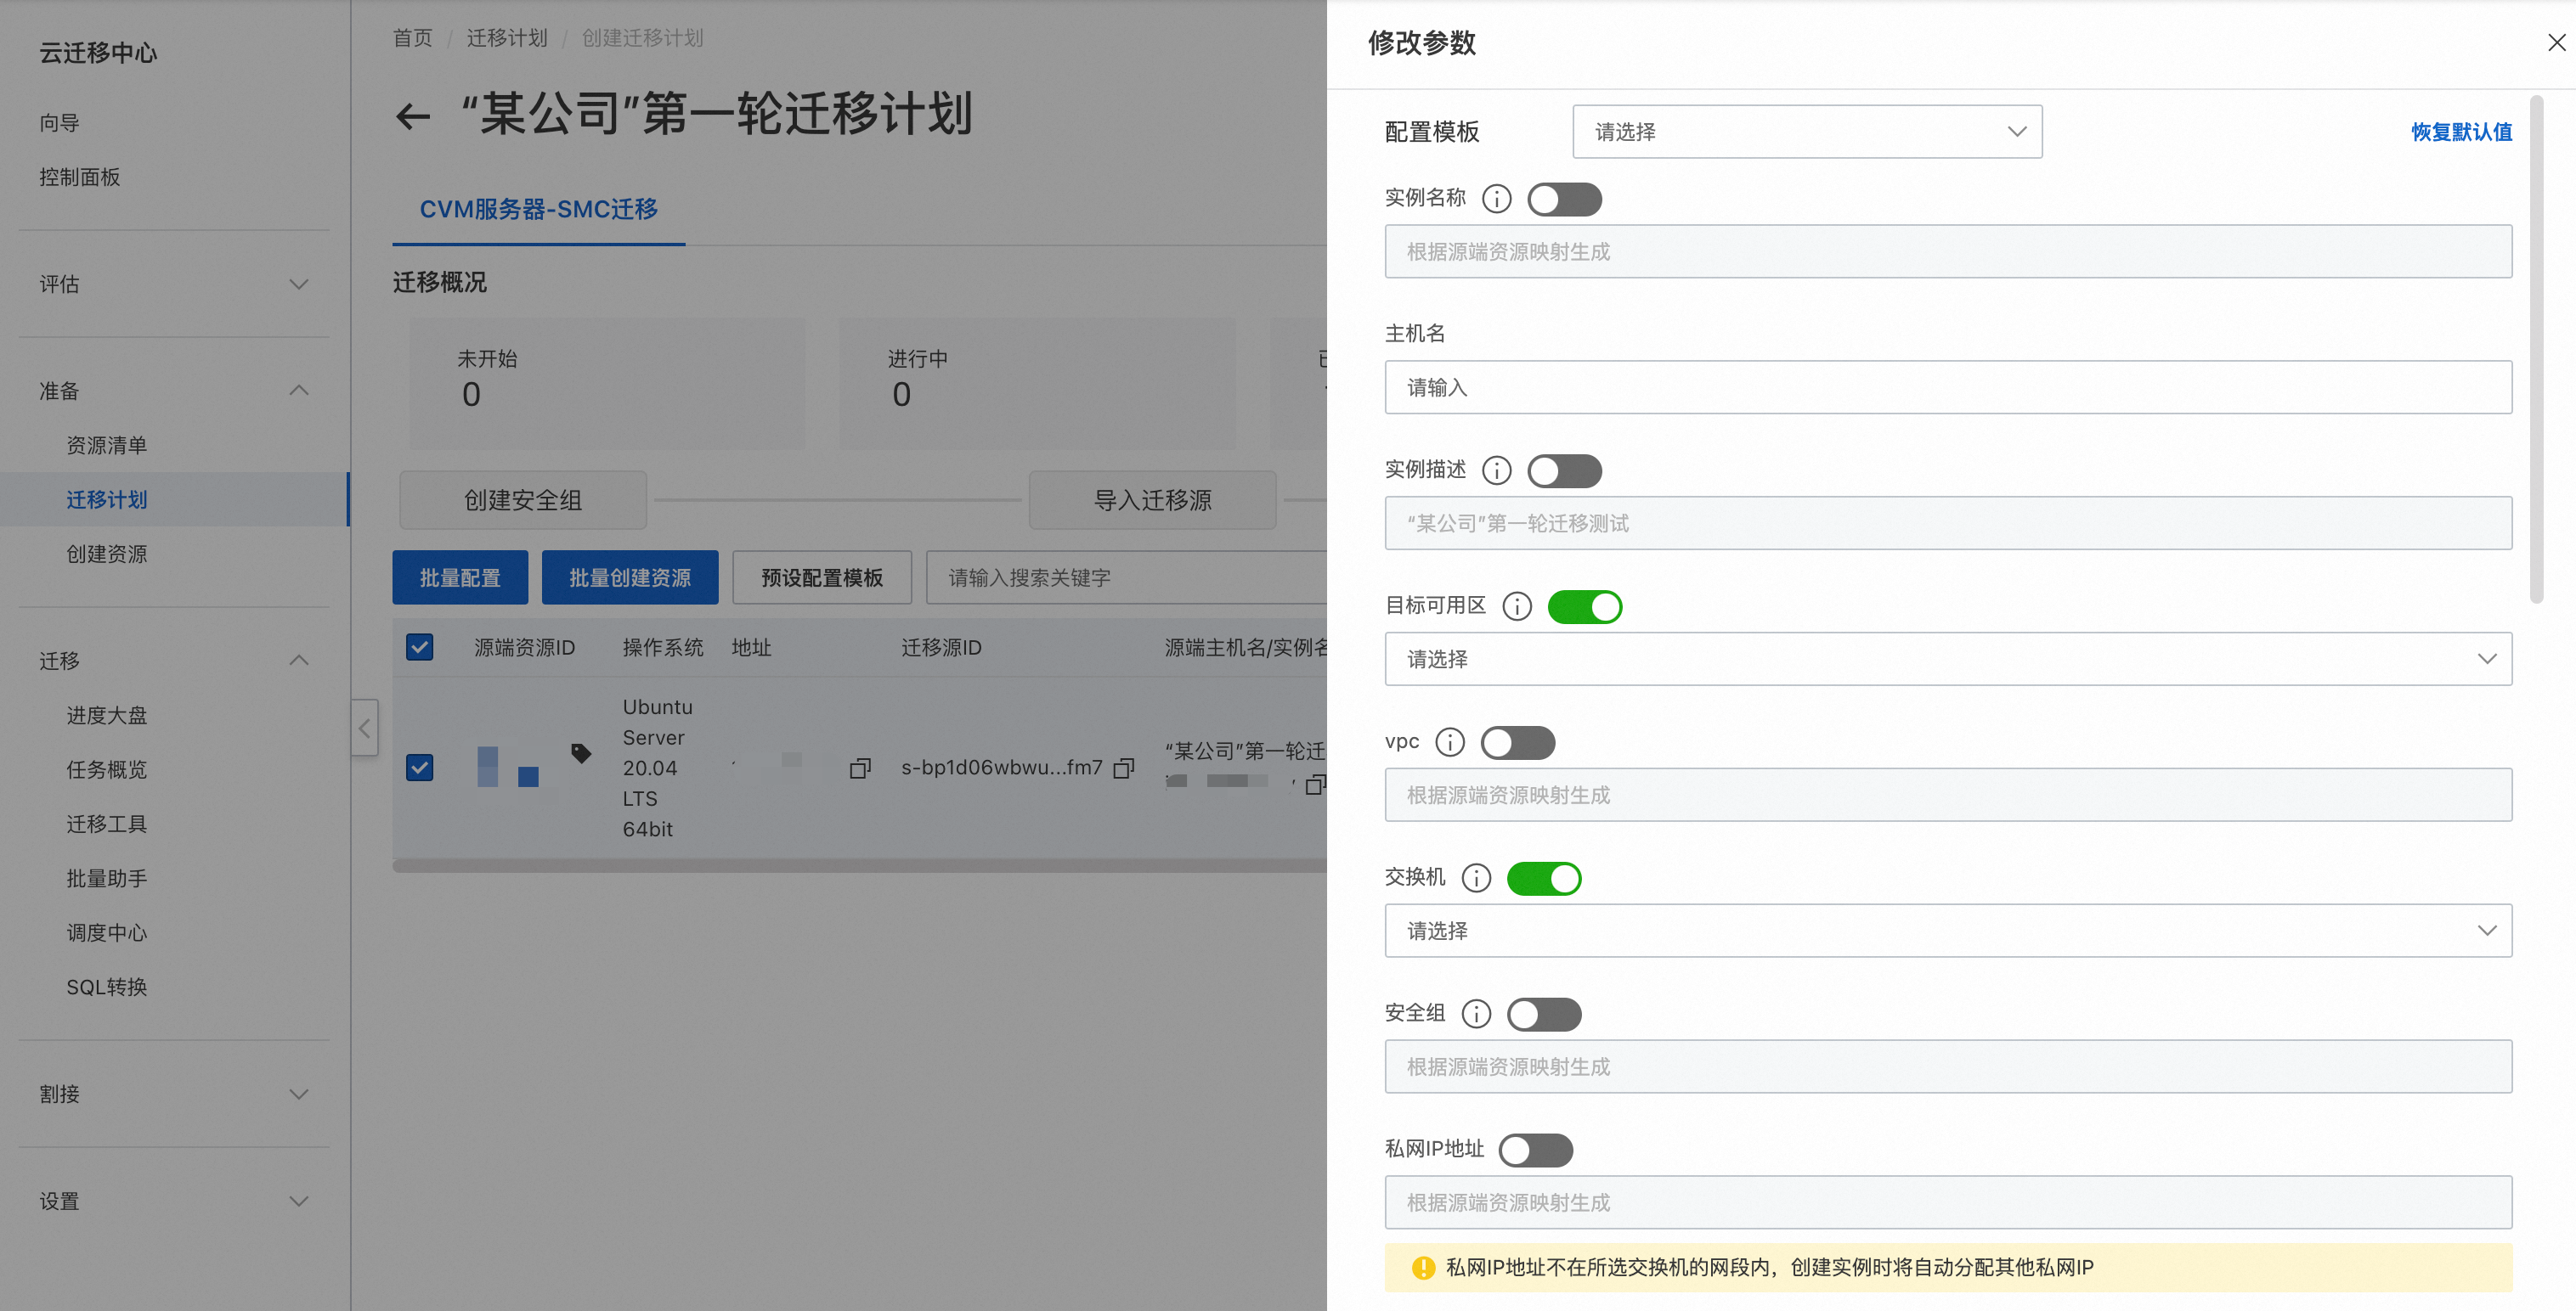
Task: Open 控制面板 in the sidebar
Action: (80, 177)
